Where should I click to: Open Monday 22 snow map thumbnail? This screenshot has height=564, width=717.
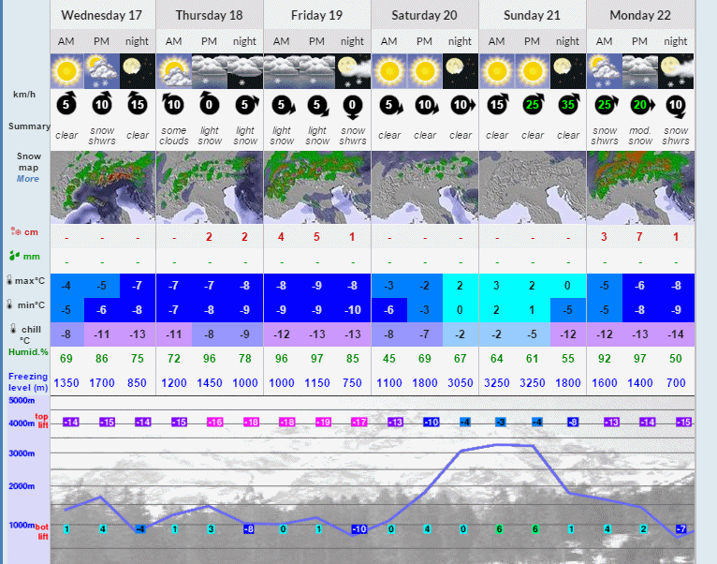click(x=640, y=187)
